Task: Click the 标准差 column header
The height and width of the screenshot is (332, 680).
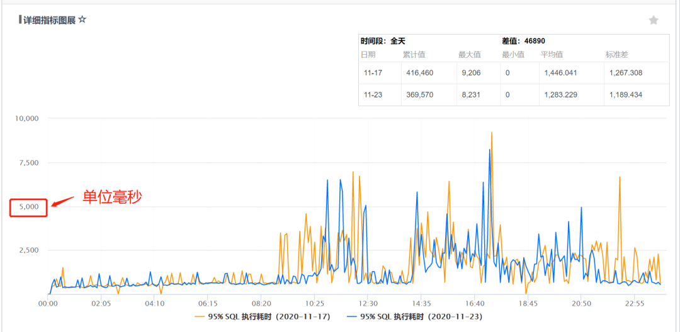Action: 616,55
